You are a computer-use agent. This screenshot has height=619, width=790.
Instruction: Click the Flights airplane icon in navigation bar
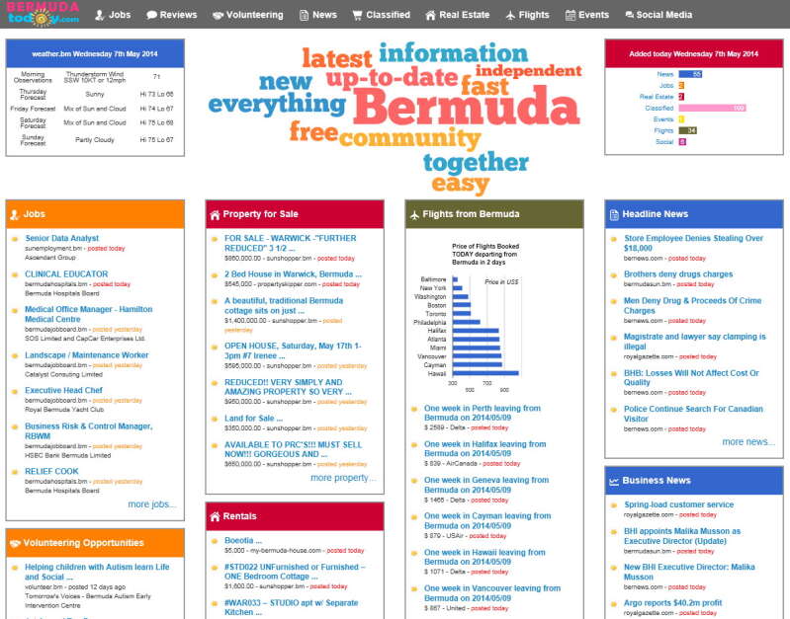coord(510,15)
